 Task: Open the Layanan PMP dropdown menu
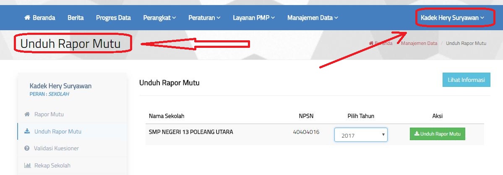[x=254, y=18]
